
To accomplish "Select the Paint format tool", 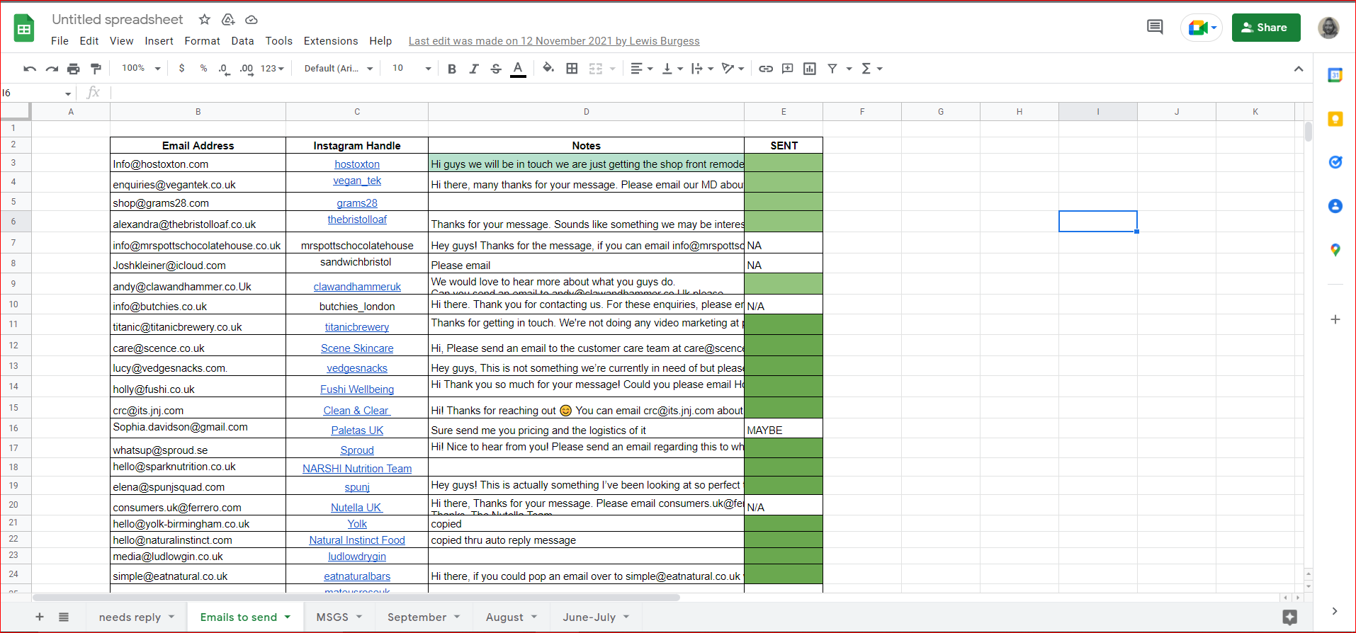I will [96, 69].
